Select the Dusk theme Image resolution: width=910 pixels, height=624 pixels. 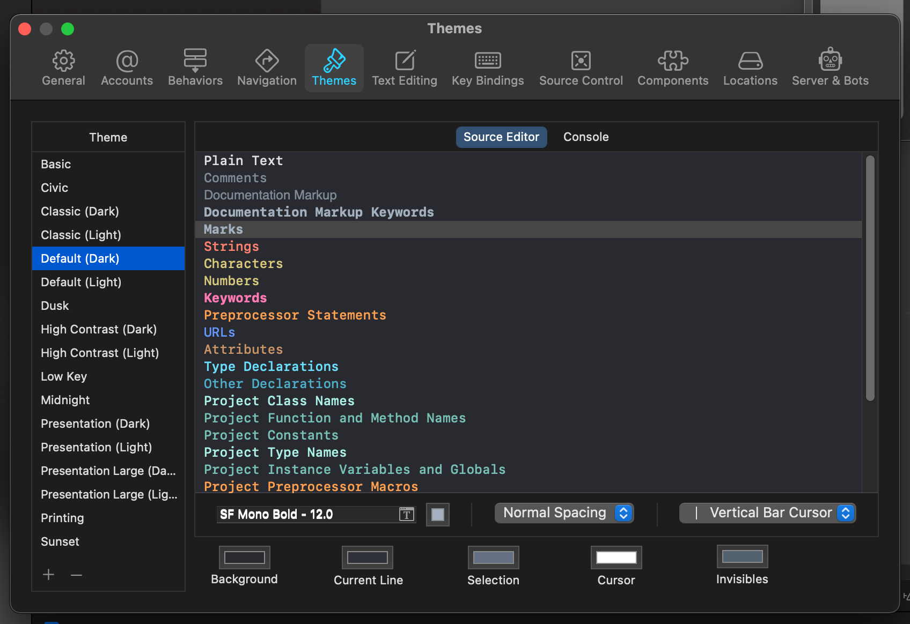point(108,306)
